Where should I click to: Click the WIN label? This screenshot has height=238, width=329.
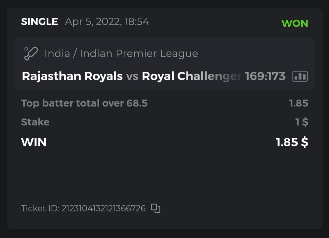click(x=34, y=142)
